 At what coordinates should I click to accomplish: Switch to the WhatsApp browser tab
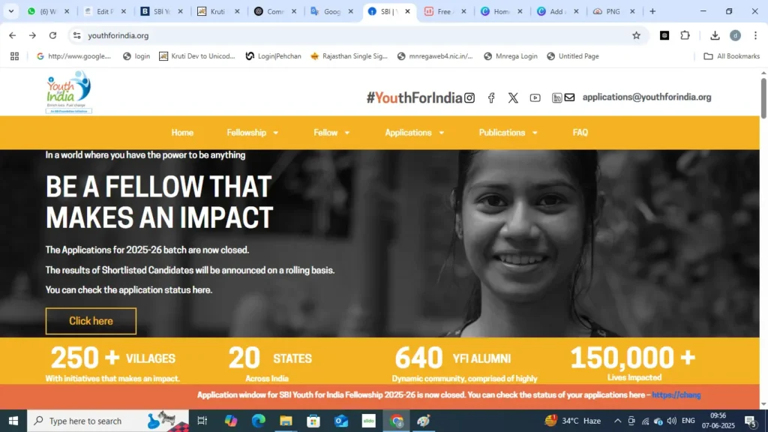48,11
